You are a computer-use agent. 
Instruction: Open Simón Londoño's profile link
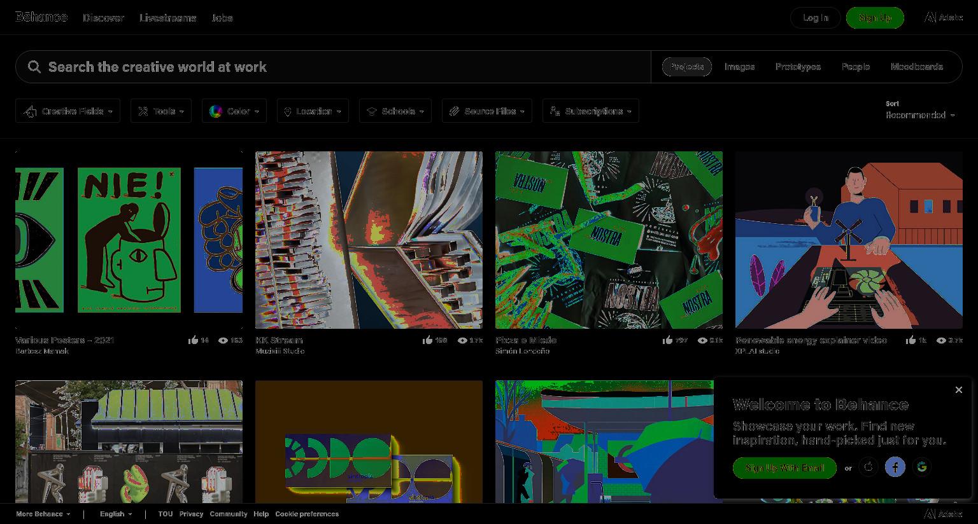pos(522,351)
